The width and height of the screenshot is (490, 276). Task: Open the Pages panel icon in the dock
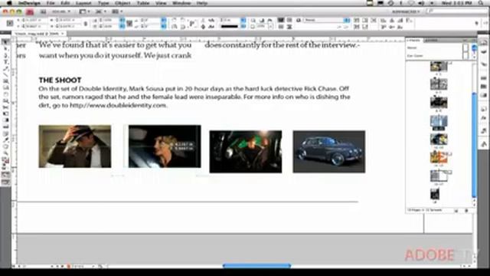(x=483, y=43)
